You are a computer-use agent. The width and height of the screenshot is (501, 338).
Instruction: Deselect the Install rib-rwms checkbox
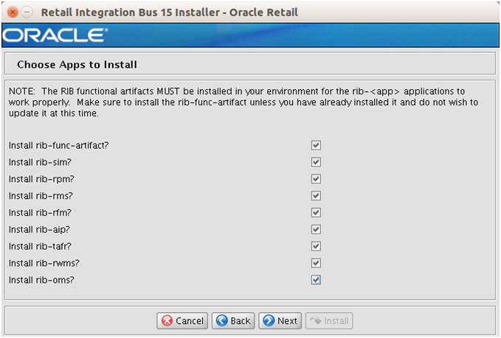click(x=316, y=263)
